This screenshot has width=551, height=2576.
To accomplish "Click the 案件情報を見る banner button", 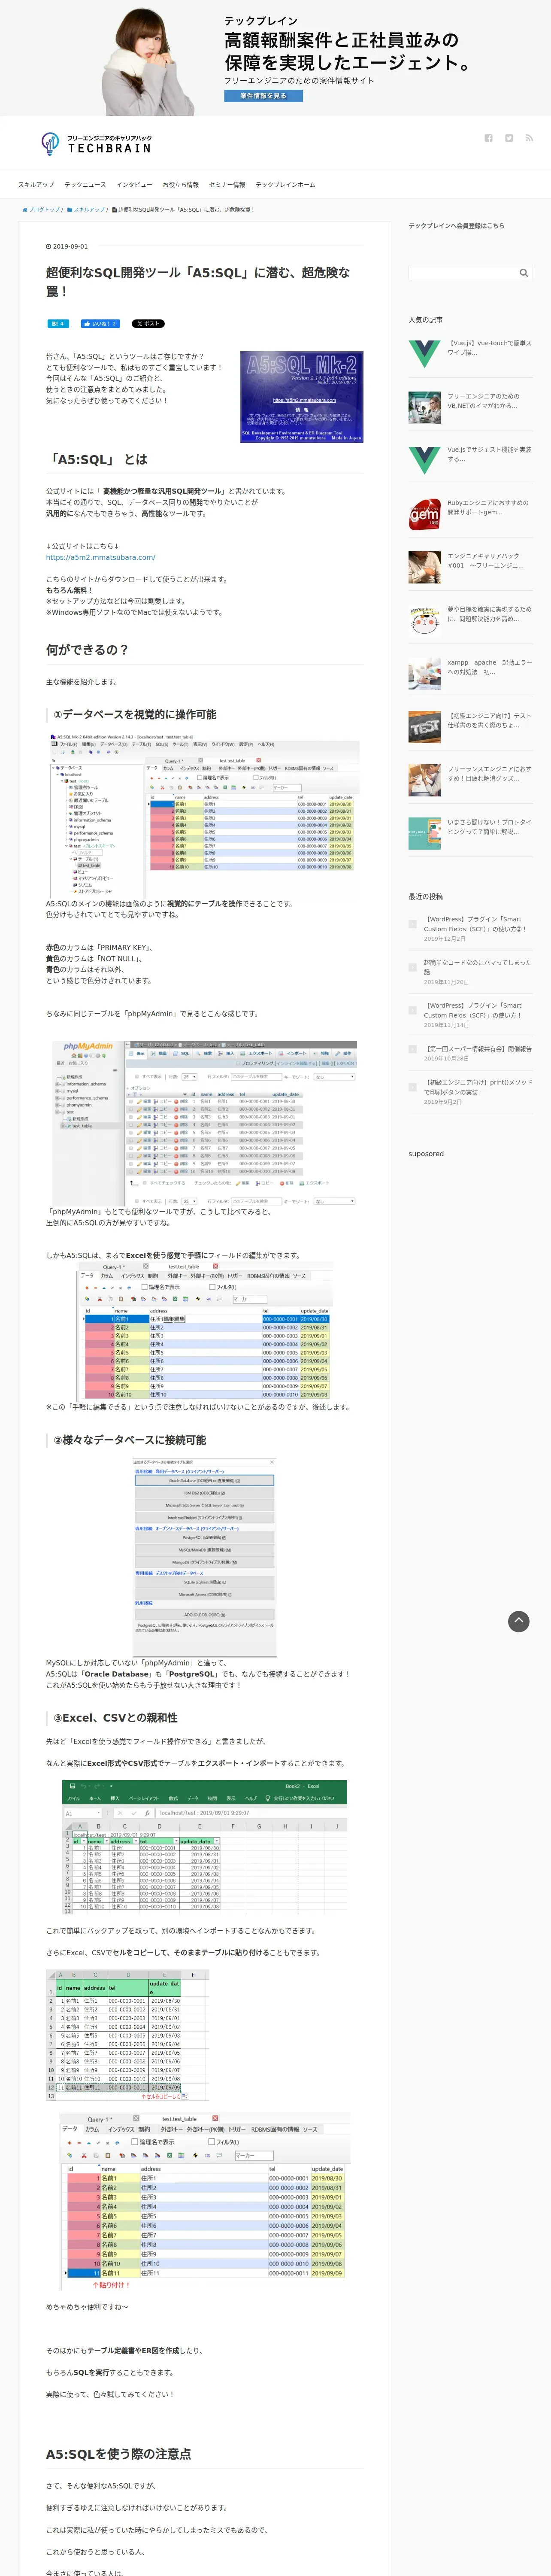I will [263, 96].
